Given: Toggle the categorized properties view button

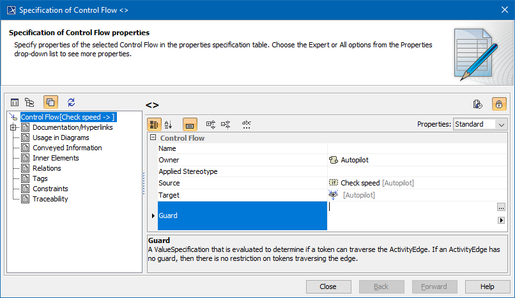Looking at the screenshot, I should (x=154, y=124).
